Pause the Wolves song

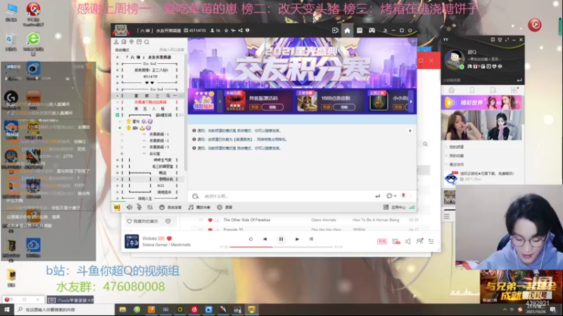[281, 239]
